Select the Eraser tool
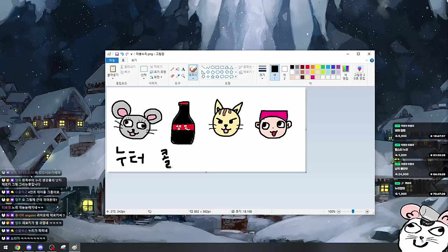Viewport: 448px width, 252px height. pyautogui.click(x=172, y=76)
